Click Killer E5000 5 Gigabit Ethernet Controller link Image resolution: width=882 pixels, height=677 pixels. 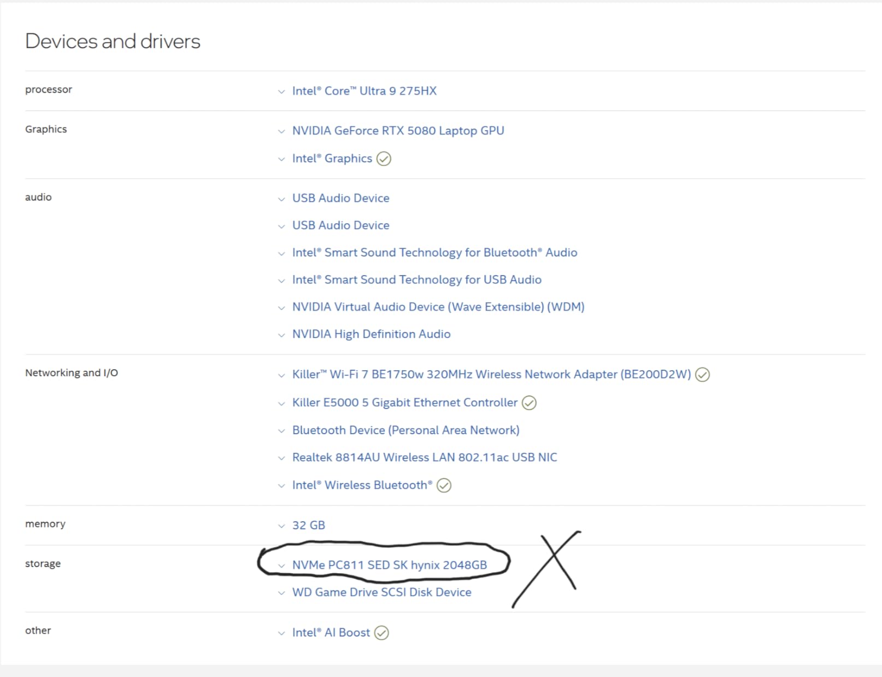(405, 402)
